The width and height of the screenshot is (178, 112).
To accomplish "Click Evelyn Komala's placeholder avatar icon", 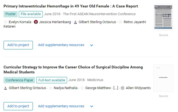I will (6, 22).
